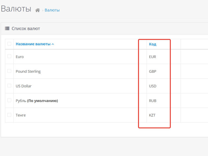Mark the Тенге row checkbox

coord(9,115)
